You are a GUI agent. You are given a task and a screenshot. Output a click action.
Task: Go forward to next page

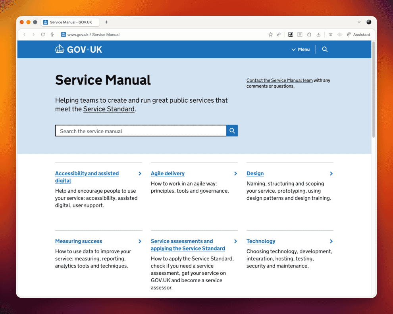33,34
